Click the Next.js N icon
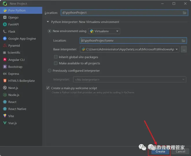 (5, 88)
